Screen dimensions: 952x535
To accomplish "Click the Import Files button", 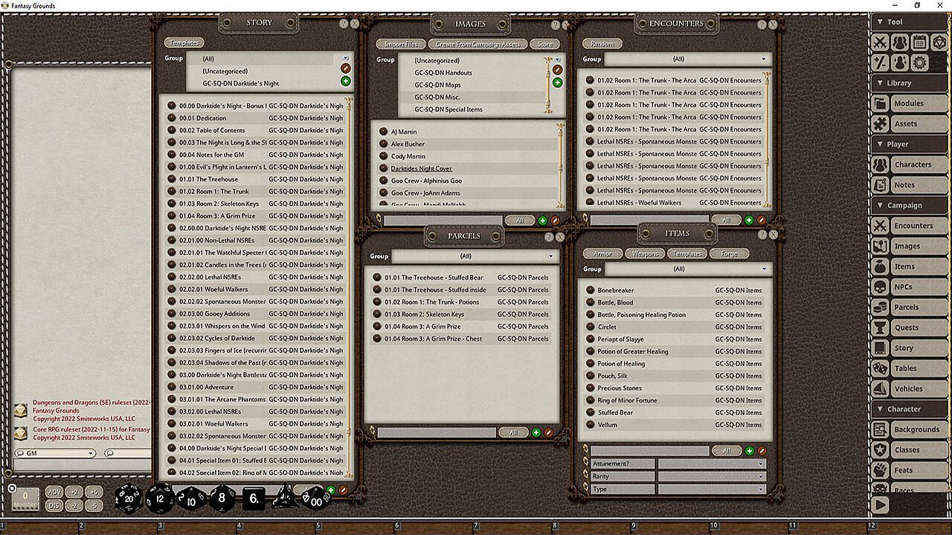I will (400, 45).
